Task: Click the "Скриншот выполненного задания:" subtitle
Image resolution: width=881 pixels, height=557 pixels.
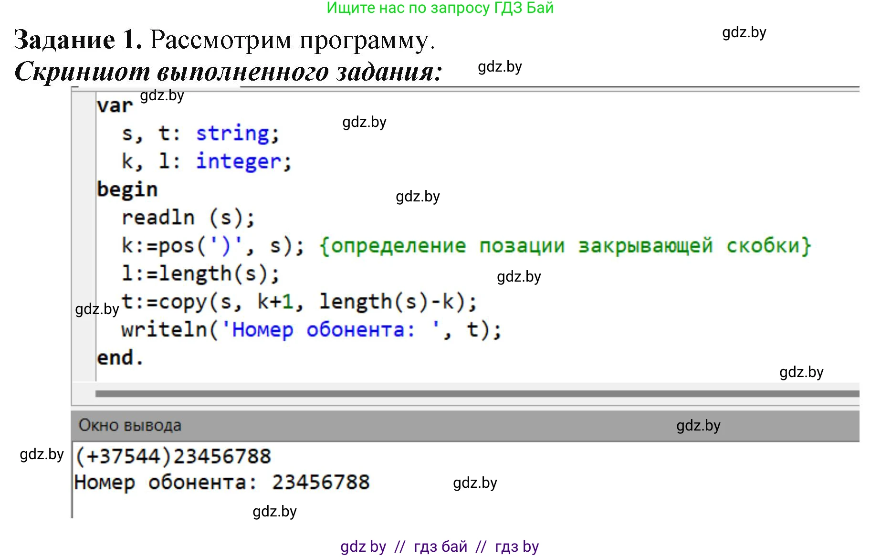Action: (x=228, y=72)
